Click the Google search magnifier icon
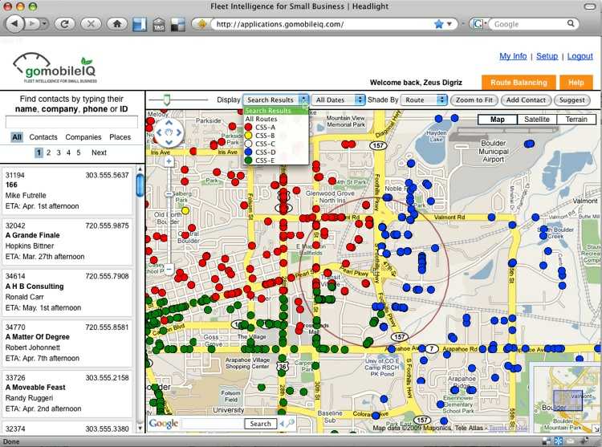 (571, 24)
